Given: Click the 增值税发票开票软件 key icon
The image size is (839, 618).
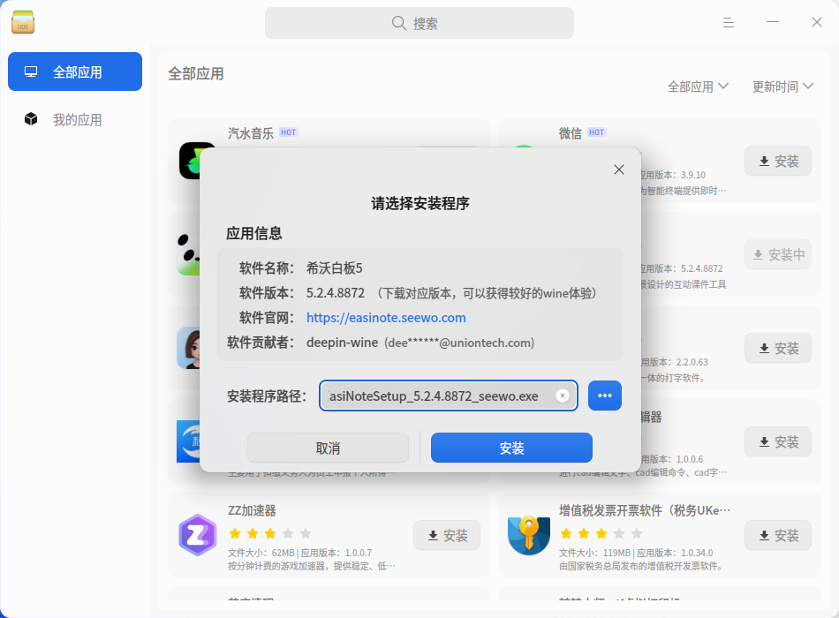Looking at the screenshot, I should (x=529, y=534).
